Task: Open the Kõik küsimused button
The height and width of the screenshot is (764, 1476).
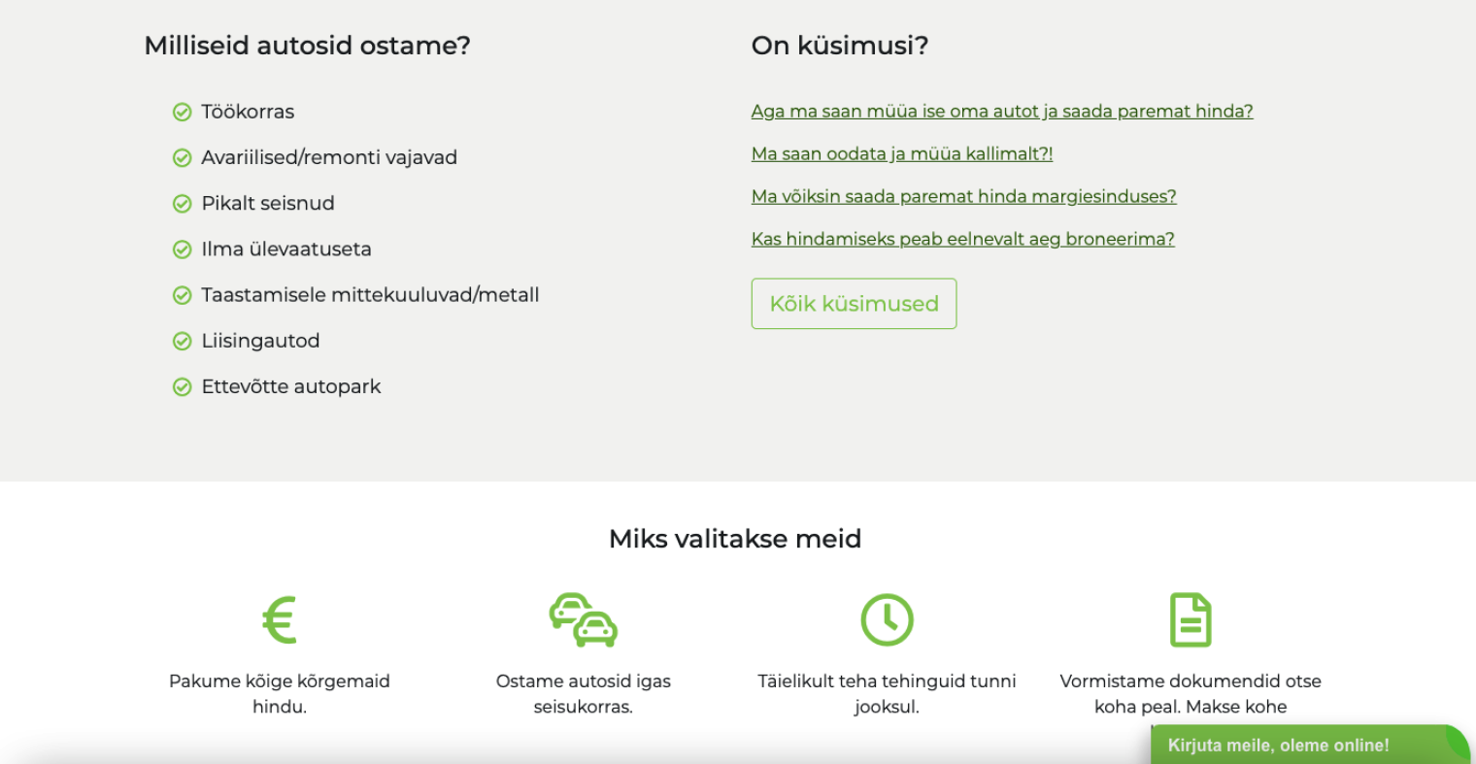Action: 854,304
